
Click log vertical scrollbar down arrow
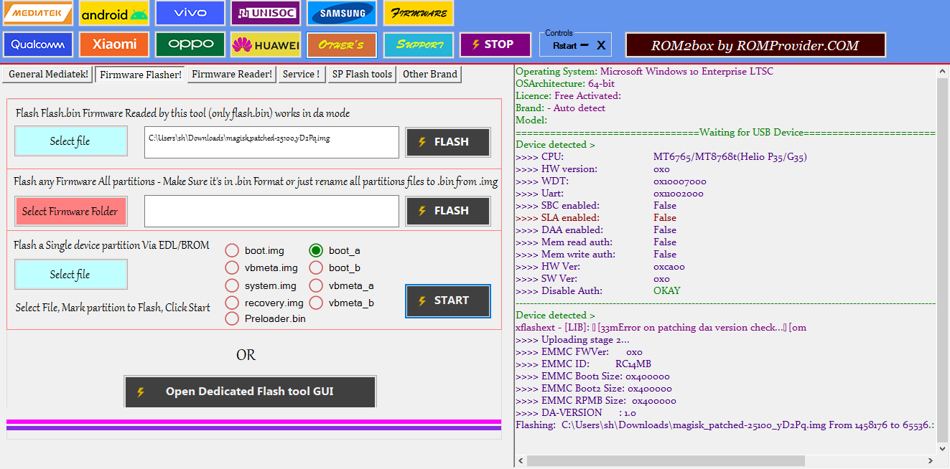point(944,448)
